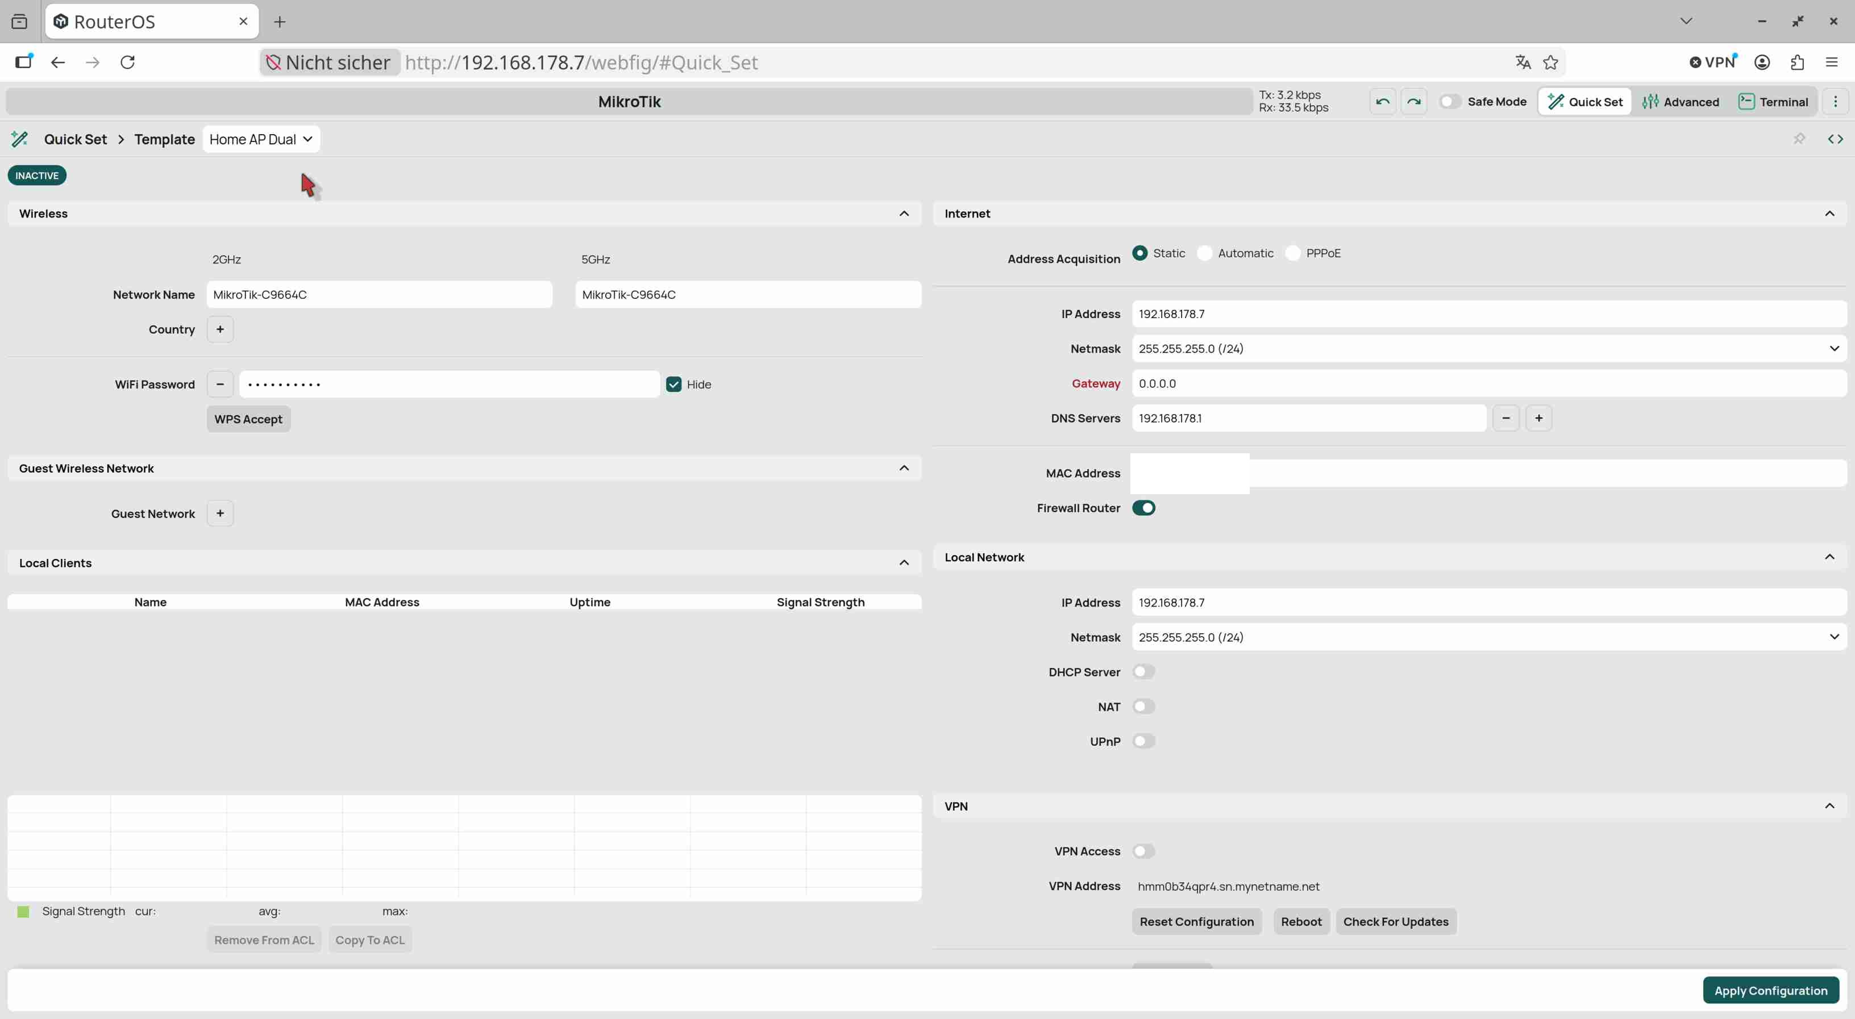Toggle Firewall Router switch

[1143, 508]
